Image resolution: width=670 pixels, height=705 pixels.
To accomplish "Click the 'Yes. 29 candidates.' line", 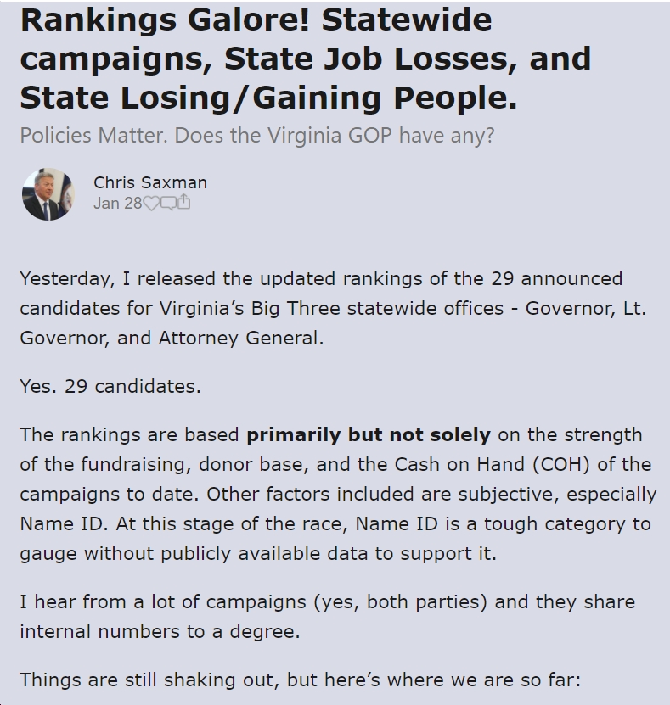I will tap(110, 386).
